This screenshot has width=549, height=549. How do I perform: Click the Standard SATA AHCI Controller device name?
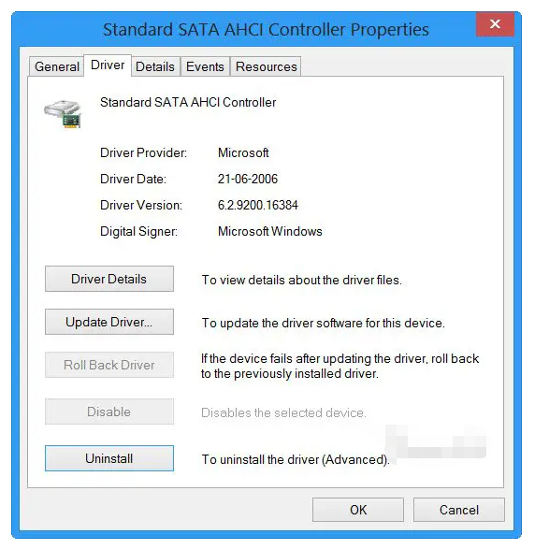[188, 102]
